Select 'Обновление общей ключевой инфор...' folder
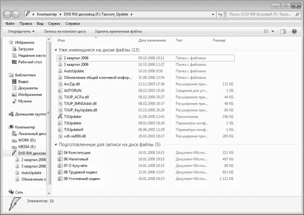 click(146, 78)
